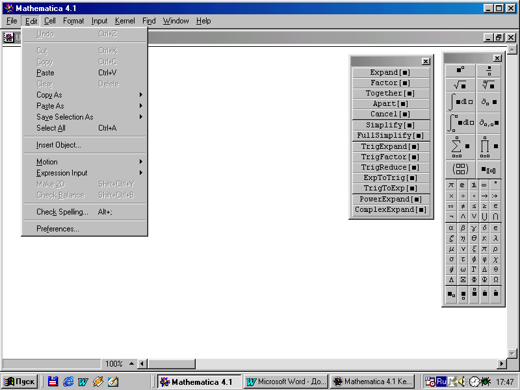This screenshot has height=390, width=520.
Task: Insert Greek beta character
Action: click(463, 228)
